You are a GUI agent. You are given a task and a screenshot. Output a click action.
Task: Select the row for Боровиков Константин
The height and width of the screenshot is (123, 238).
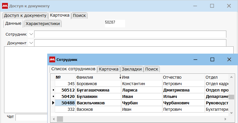pos(98,84)
